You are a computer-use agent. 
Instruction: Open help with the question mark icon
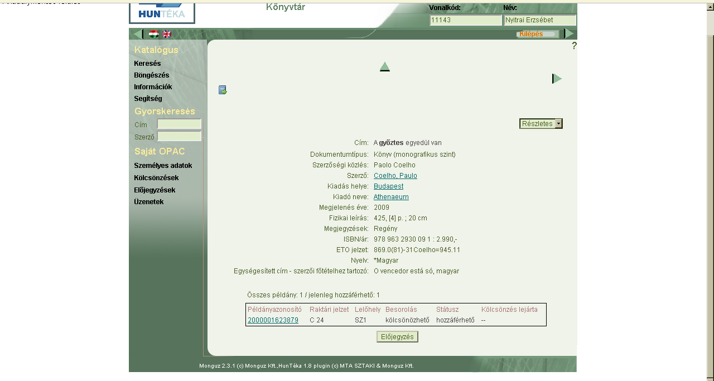click(574, 46)
